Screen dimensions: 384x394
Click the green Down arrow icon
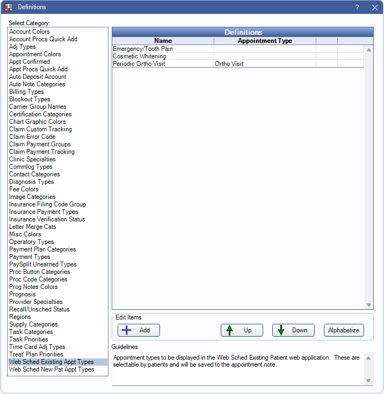point(281,330)
